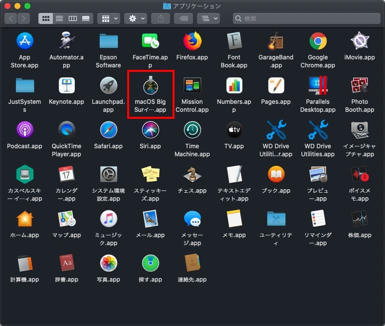Select ホーム.app icon
Viewport: 385px width, 326px height.
click(24, 219)
